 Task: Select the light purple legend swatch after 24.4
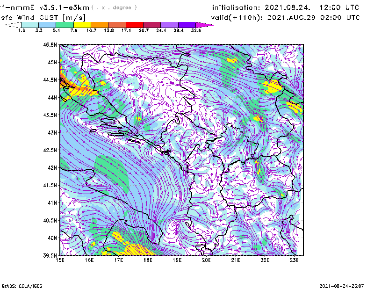[x=169, y=25]
